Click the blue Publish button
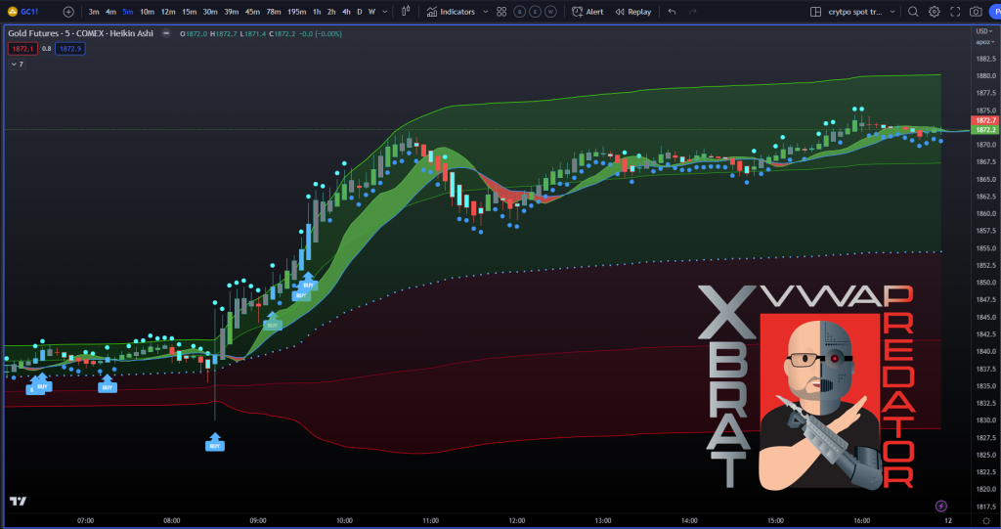 tap(995, 12)
